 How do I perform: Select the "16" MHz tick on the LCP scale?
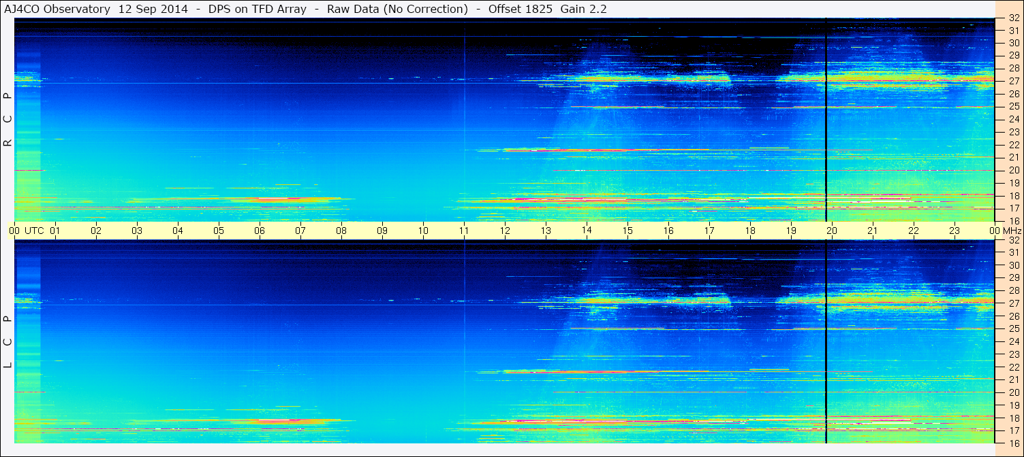coord(1014,443)
